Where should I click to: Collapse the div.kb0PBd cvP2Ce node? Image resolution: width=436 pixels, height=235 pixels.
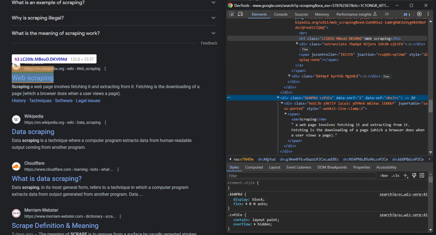click(278, 98)
